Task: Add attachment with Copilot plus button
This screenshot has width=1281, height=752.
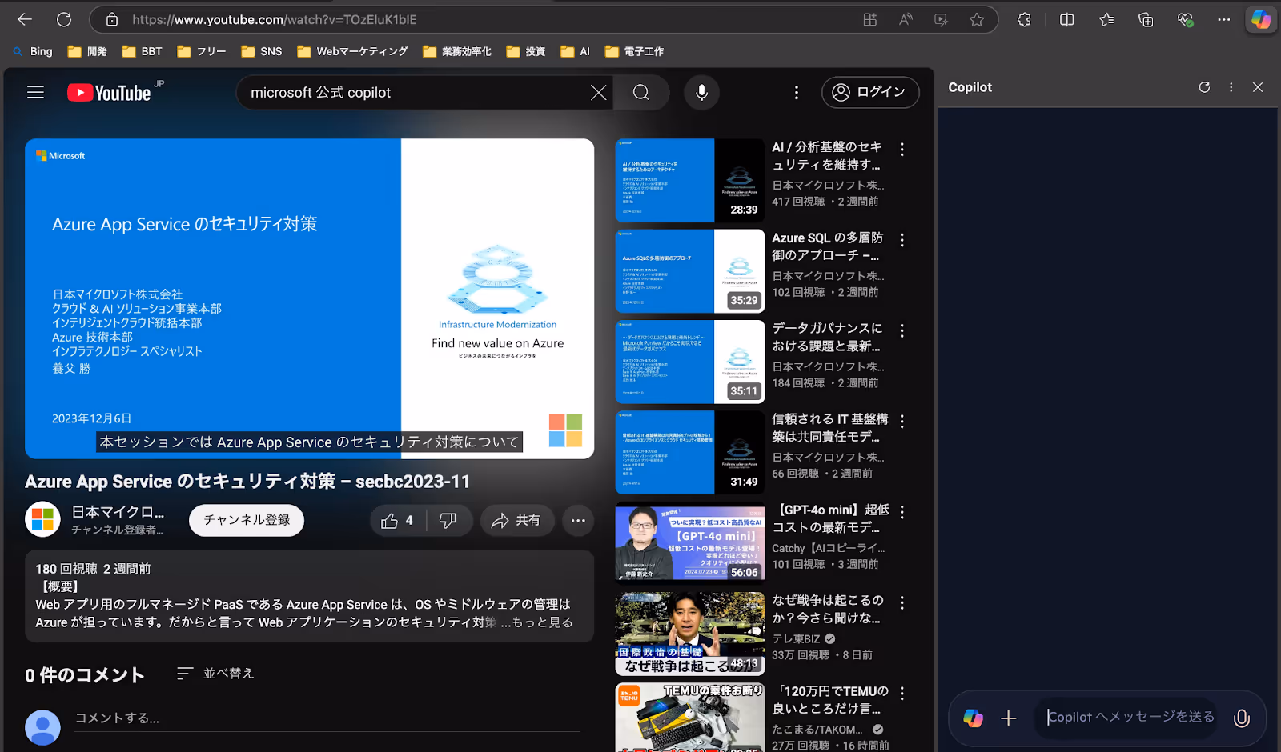Action: [x=1009, y=718]
